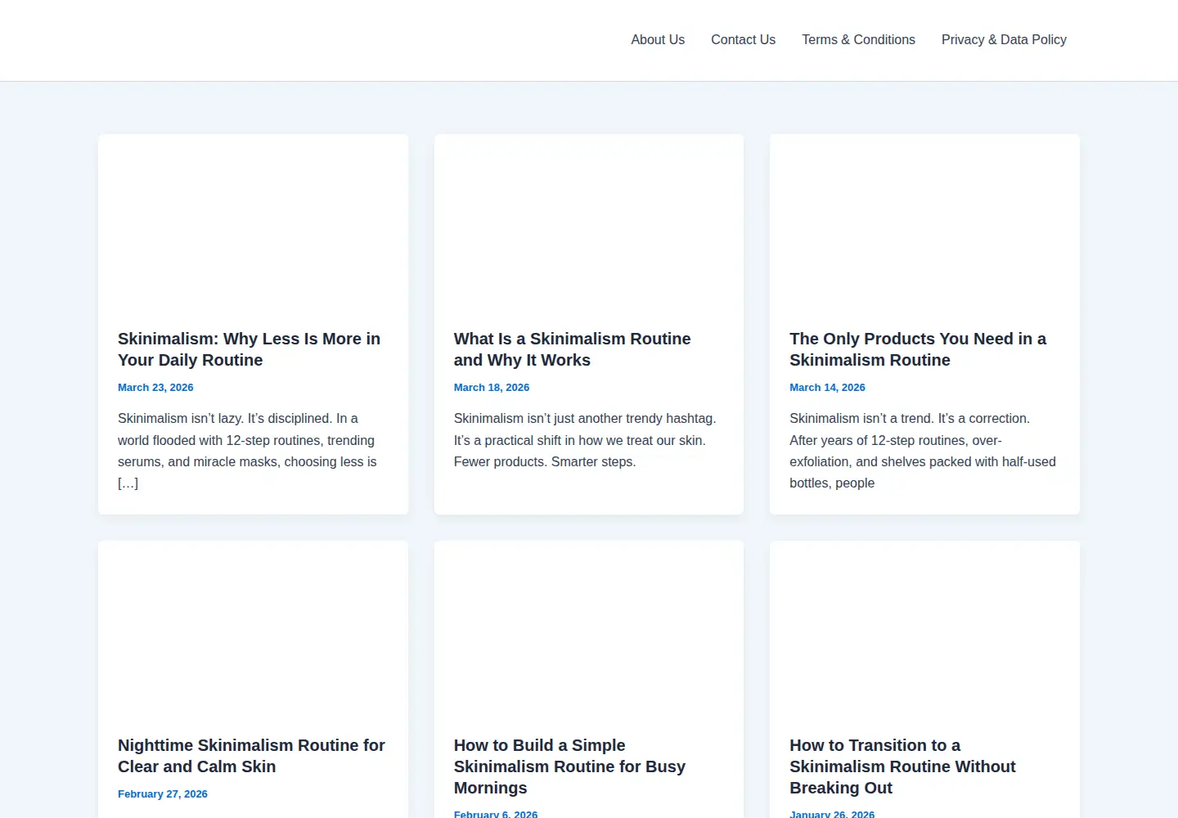The height and width of the screenshot is (818, 1178).
Task: Click excerpt starting 'Skinimalism isn't lazy'
Action: 247,451
